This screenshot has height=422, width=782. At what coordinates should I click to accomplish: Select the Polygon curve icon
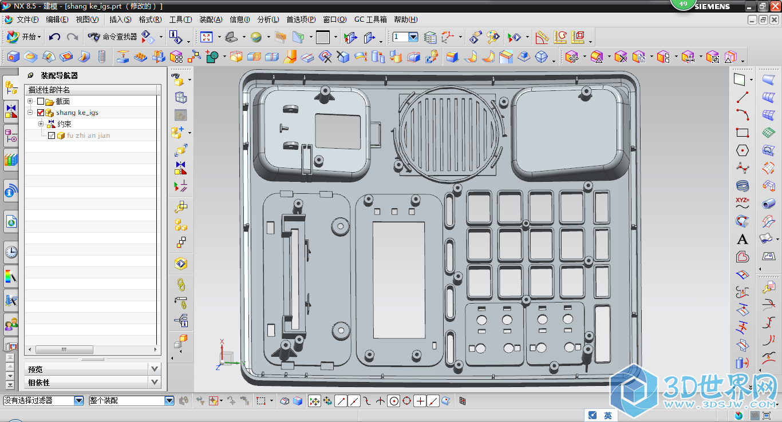point(742,151)
